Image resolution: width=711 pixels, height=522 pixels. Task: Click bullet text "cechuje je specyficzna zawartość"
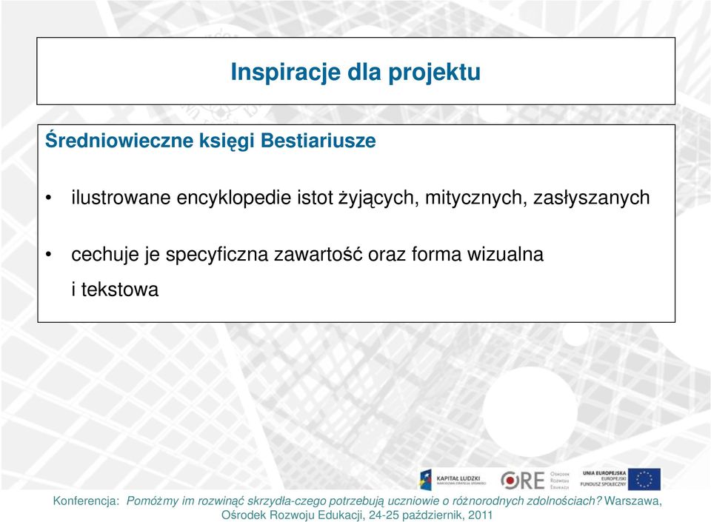[x=217, y=255]
